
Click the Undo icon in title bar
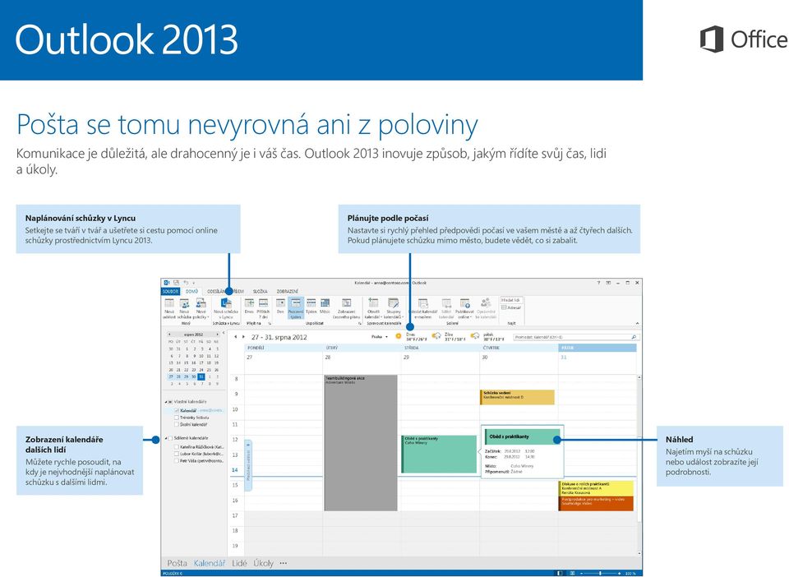click(x=186, y=283)
